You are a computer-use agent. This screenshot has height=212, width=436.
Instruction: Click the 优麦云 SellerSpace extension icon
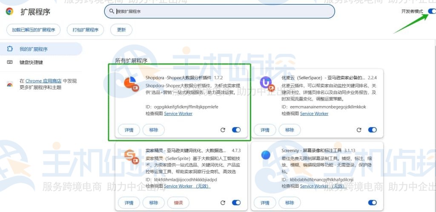point(267,83)
